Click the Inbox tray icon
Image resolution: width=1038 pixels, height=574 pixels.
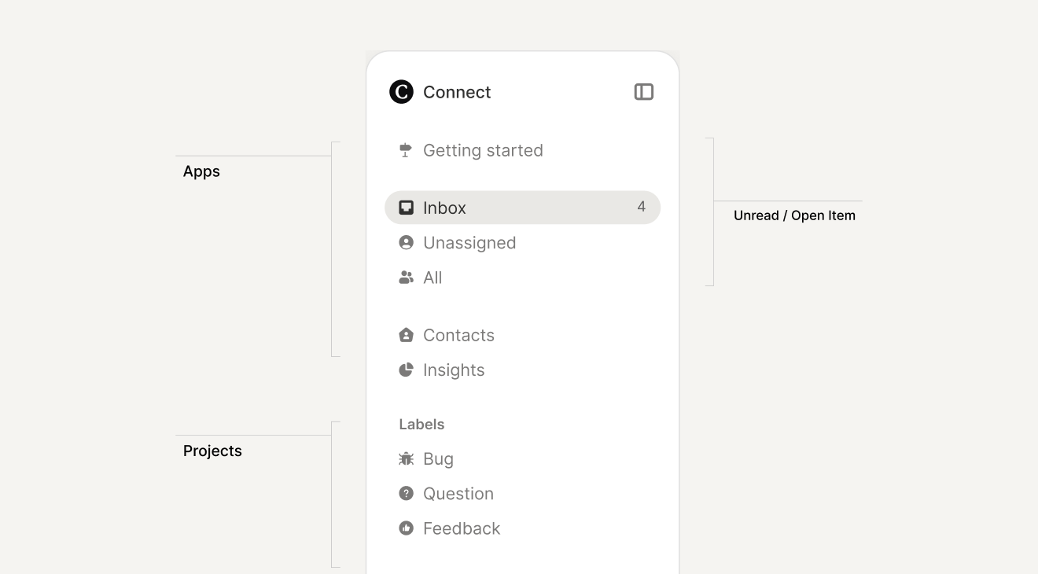coord(406,208)
